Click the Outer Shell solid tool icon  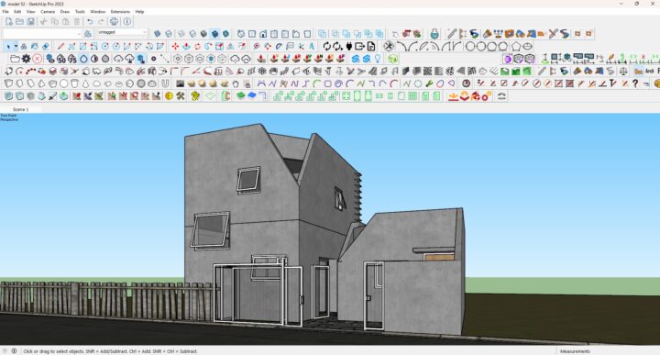click(322, 34)
